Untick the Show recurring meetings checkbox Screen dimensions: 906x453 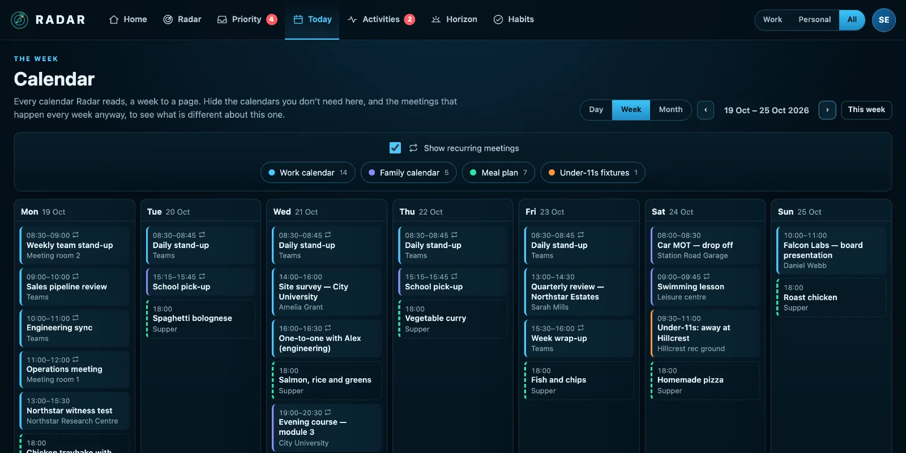pos(395,148)
